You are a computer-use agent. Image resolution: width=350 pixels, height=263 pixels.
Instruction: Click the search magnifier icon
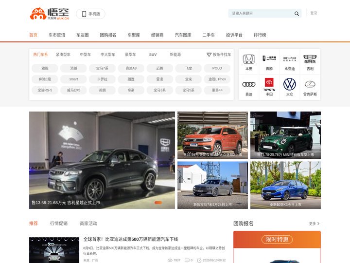coord(297,14)
